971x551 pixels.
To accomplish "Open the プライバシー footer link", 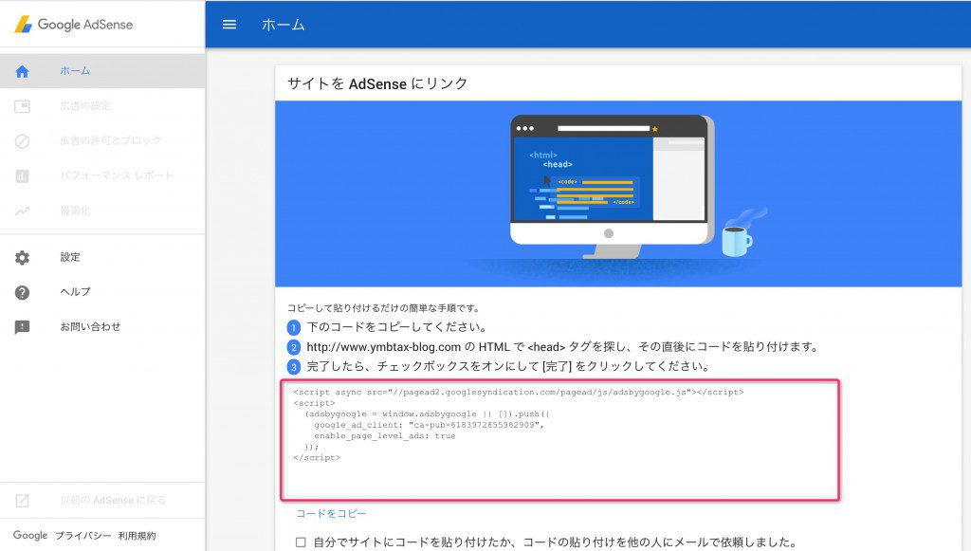I will click(x=83, y=536).
